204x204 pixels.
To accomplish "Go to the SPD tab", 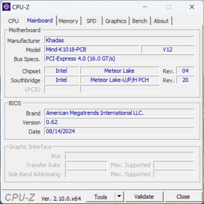I will point(91,21).
